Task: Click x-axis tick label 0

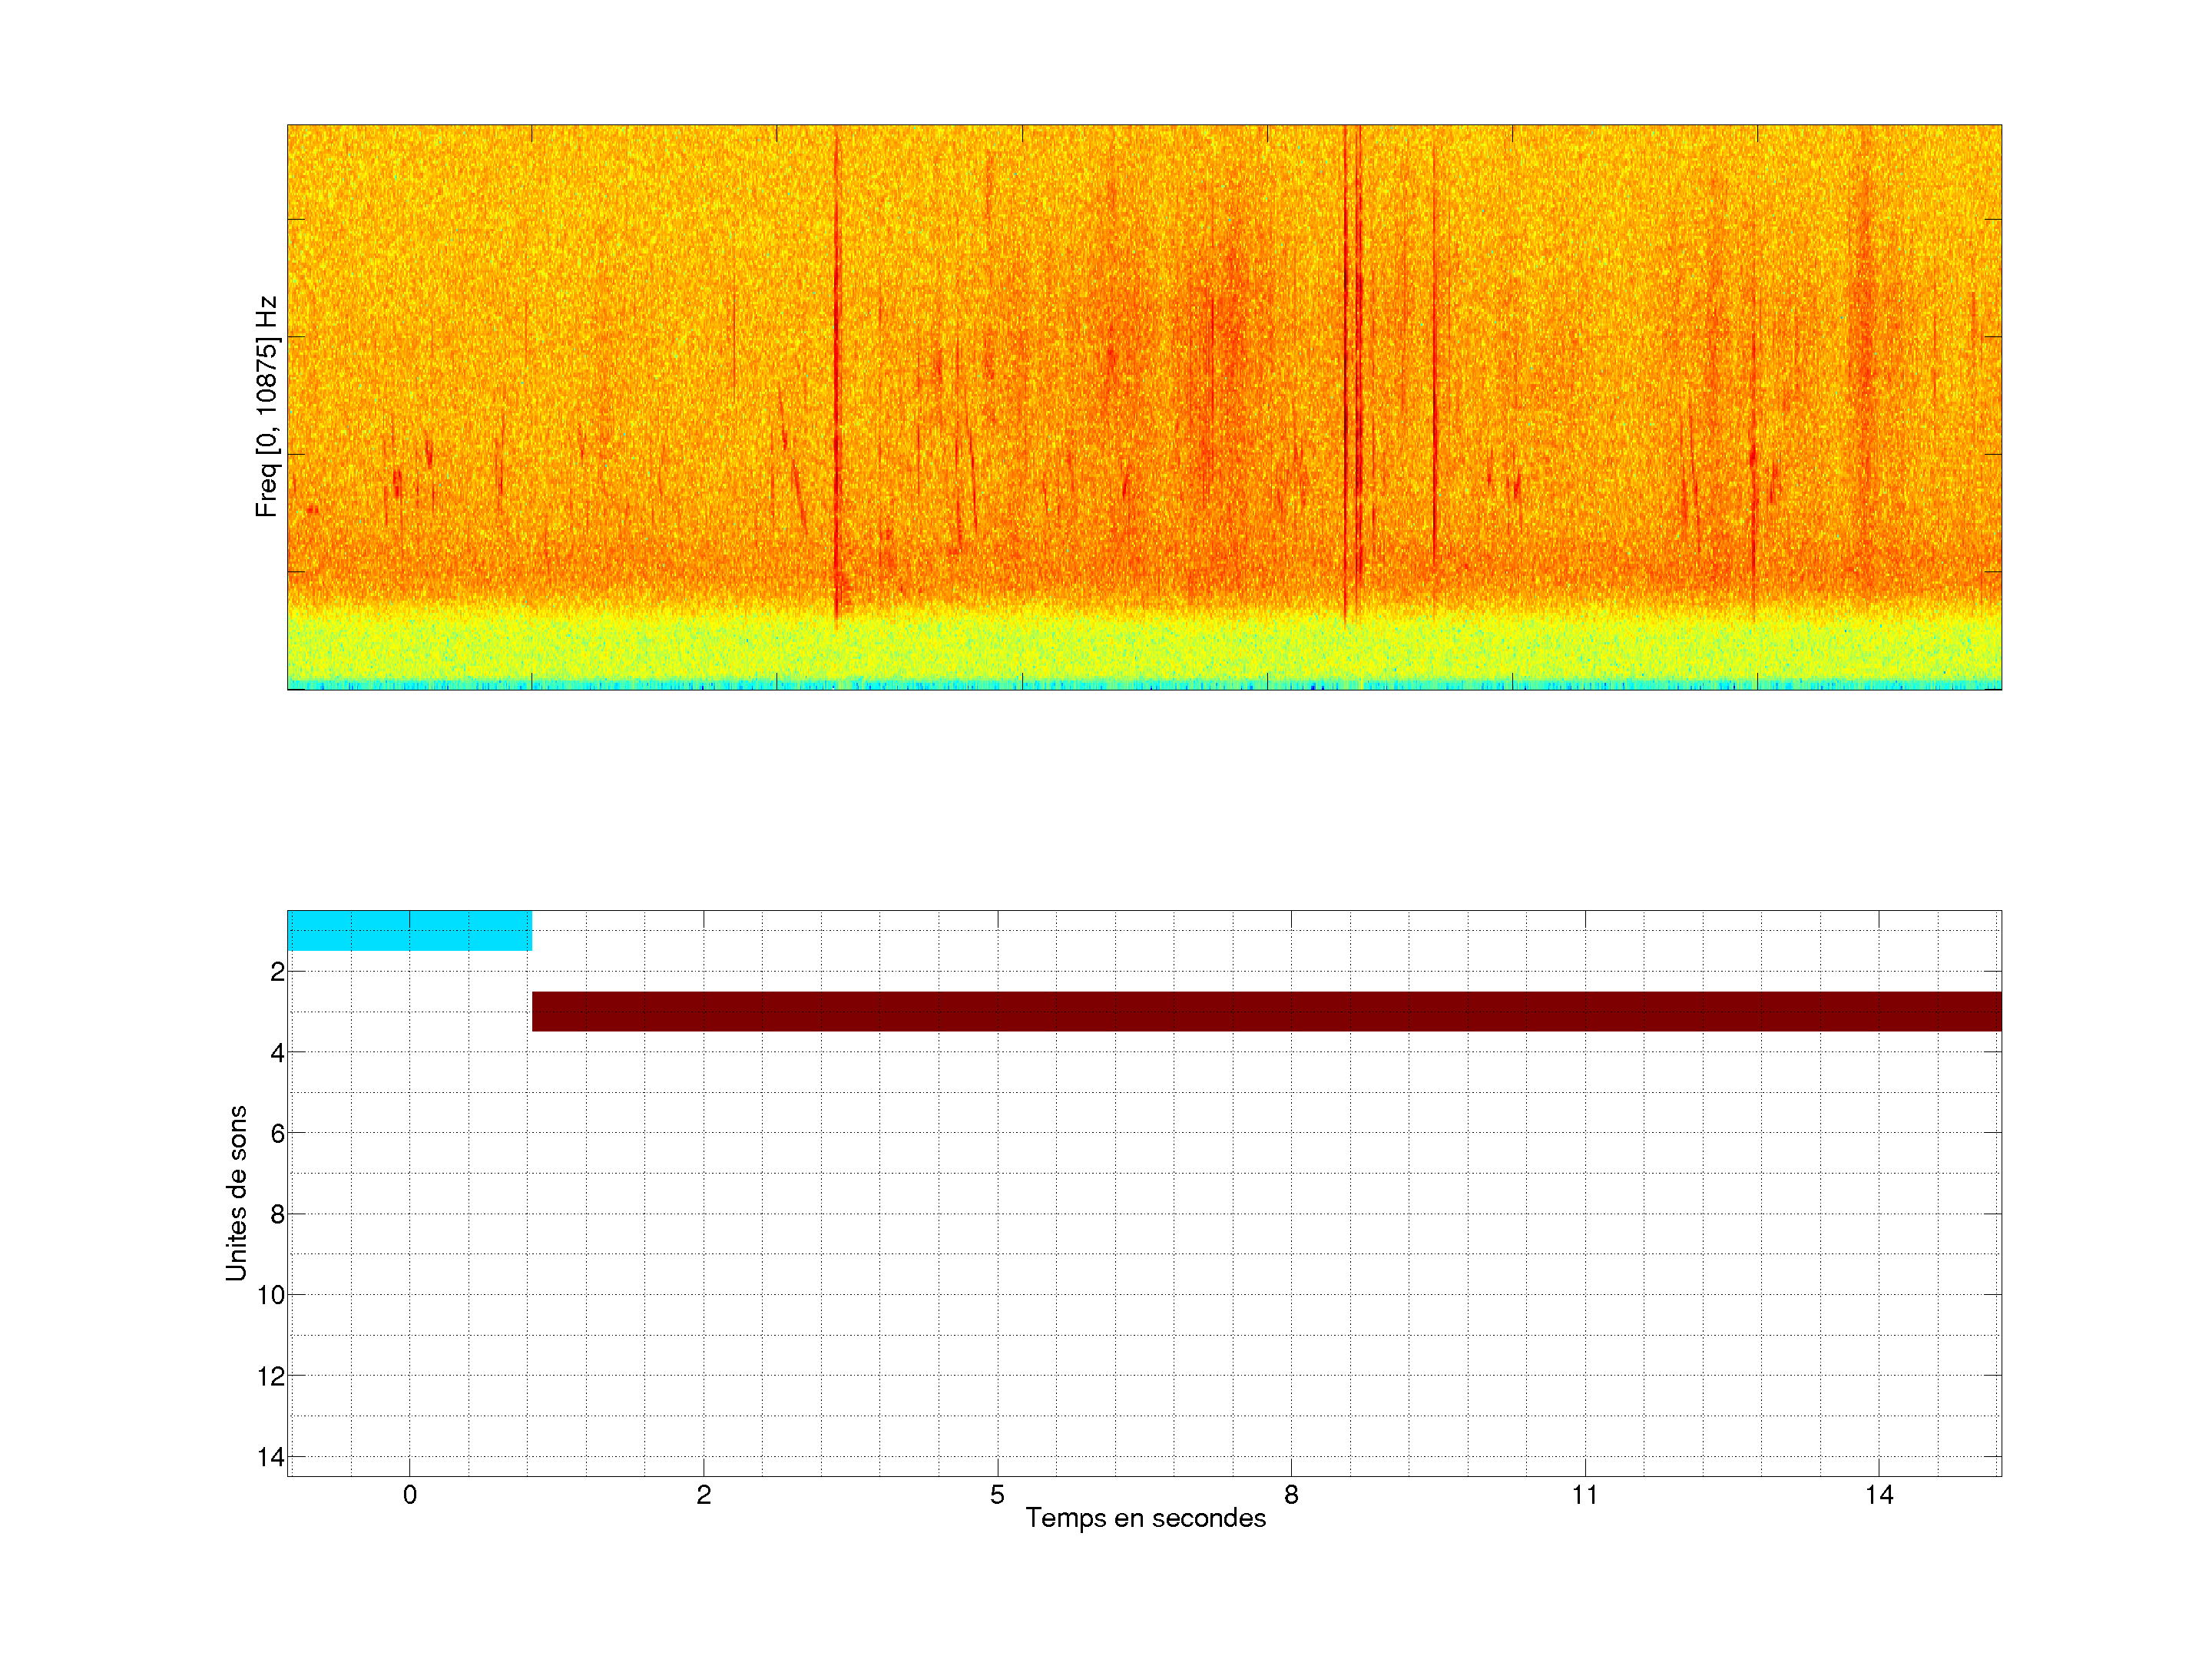Action: (x=410, y=1495)
